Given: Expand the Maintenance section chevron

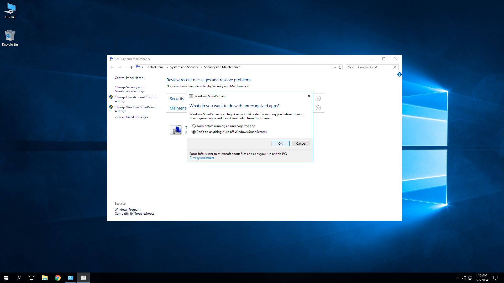Looking at the screenshot, I should click(x=318, y=108).
